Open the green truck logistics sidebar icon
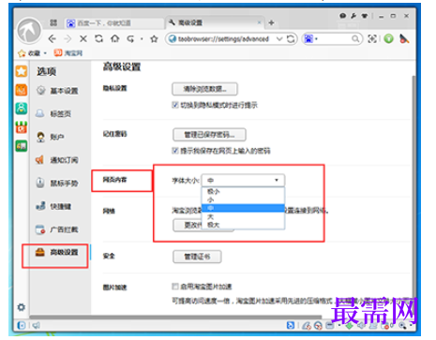The image size is (436, 340). [x=22, y=146]
